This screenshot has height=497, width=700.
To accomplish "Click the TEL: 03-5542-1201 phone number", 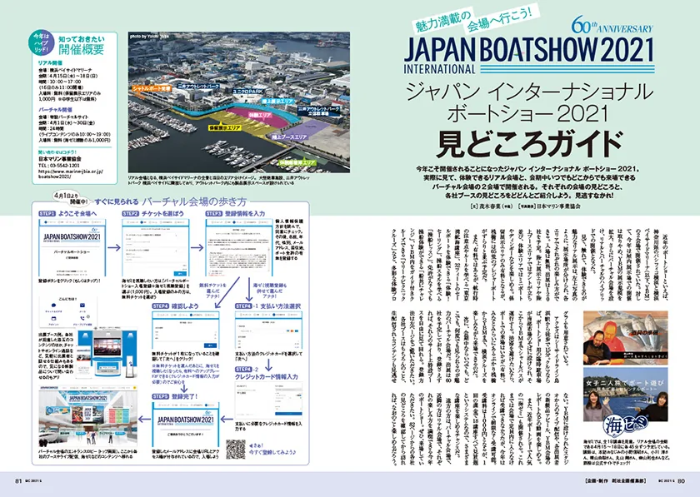I will tap(59, 165).
